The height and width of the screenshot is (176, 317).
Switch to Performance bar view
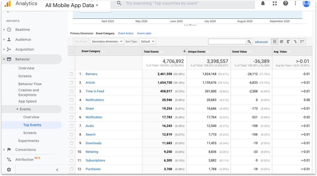pos(288,41)
